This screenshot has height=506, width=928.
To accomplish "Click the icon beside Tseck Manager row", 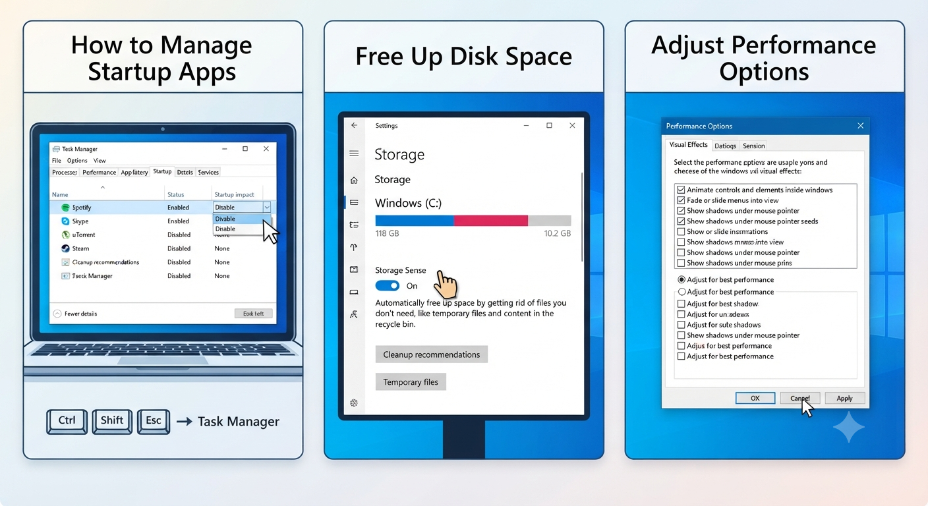I will pyautogui.click(x=65, y=276).
